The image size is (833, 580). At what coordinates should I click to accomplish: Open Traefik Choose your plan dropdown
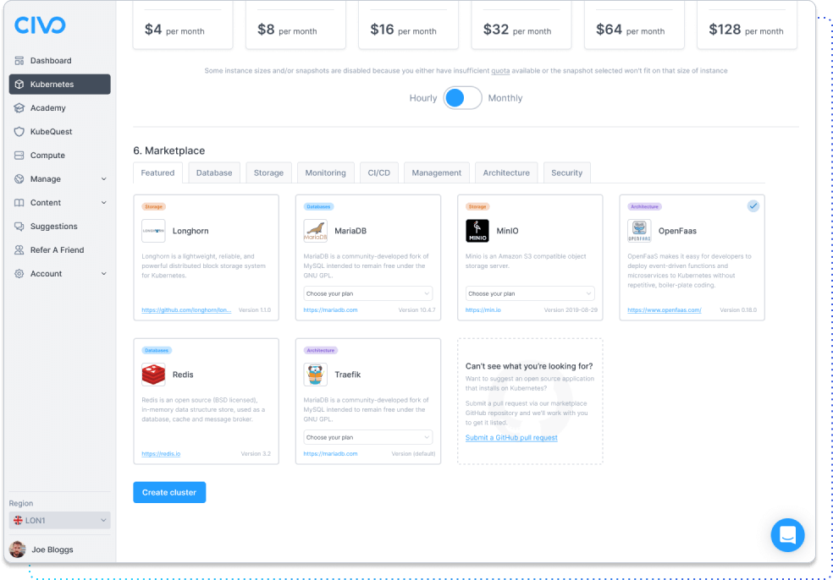(x=367, y=437)
